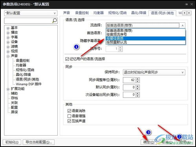This screenshot has height=147, width=196.
Task: Expand the 基本 tree node
Action: coord(8,28)
